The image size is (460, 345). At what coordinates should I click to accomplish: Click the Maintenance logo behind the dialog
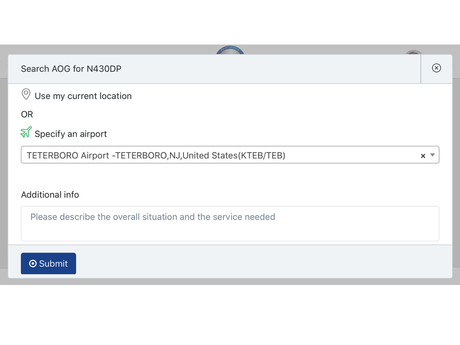pos(230,50)
